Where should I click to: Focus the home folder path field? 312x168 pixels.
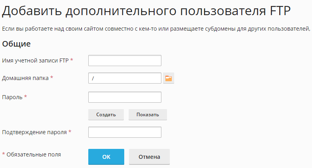pyautogui.click(x=124, y=78)
